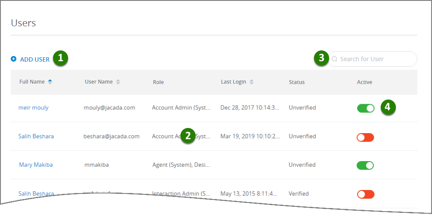Sort the User Name column using the arrows
The height and width of the screenshot is (215, 432).
coord(118,82)
